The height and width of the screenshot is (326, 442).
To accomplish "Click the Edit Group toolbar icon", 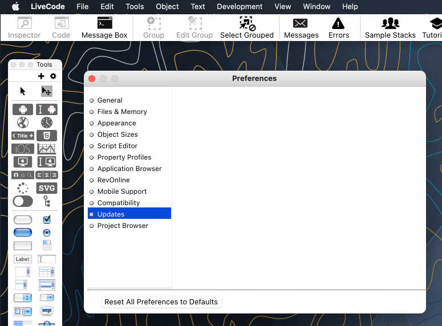I will pos(194,27).
